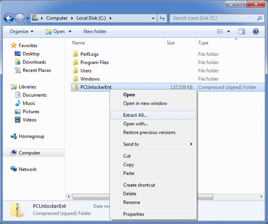Open the Organize dropdown menu
The image size is (268, 224).
[21, 31]
